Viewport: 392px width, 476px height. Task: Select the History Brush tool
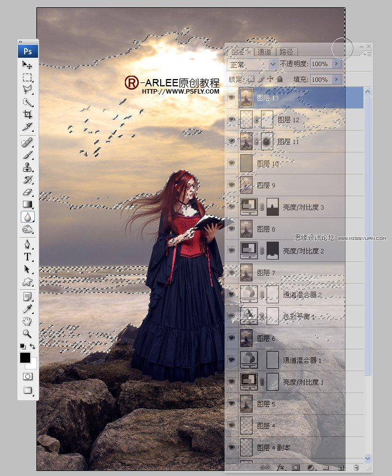point(27,180)
